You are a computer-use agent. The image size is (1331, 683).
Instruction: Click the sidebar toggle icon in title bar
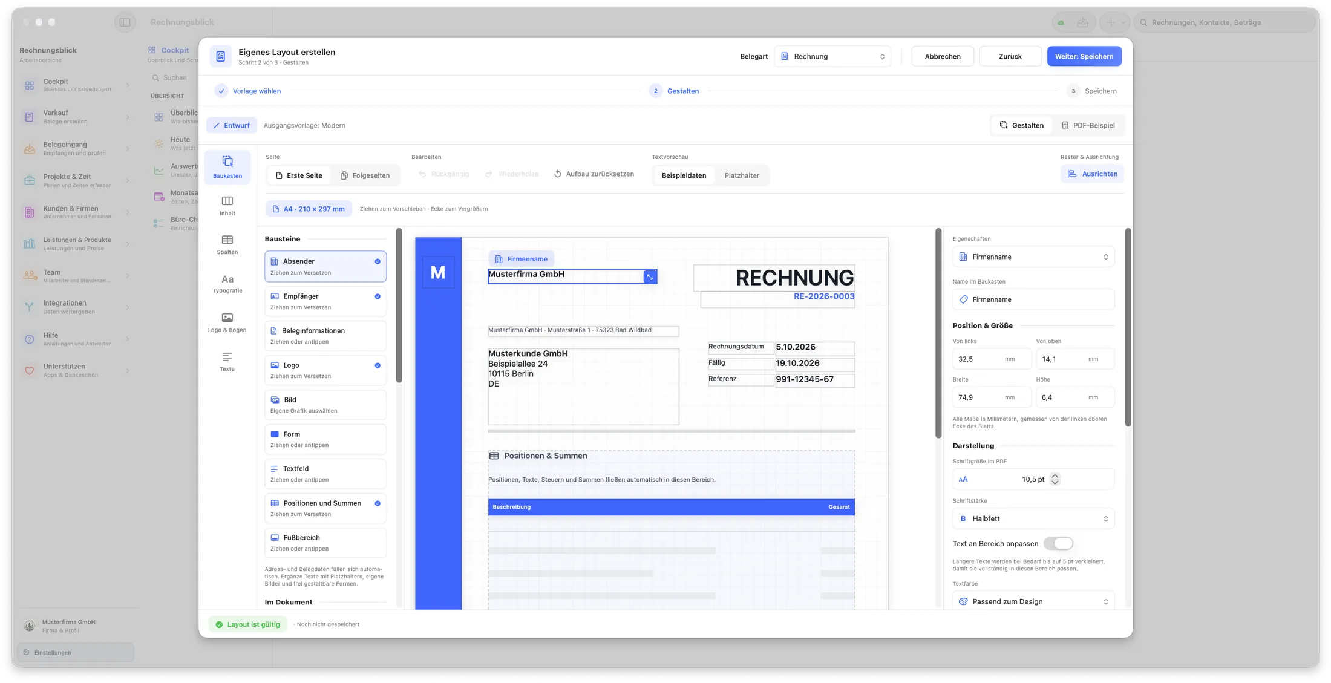[x=125, y=22]
